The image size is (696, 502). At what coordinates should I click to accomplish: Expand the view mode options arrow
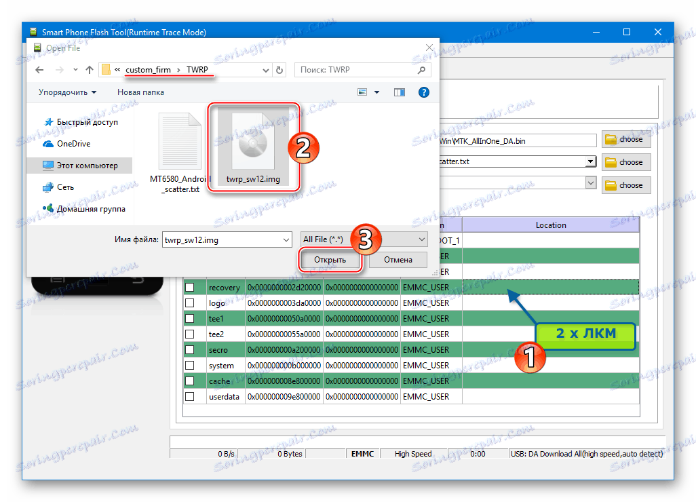coord(377,92)
